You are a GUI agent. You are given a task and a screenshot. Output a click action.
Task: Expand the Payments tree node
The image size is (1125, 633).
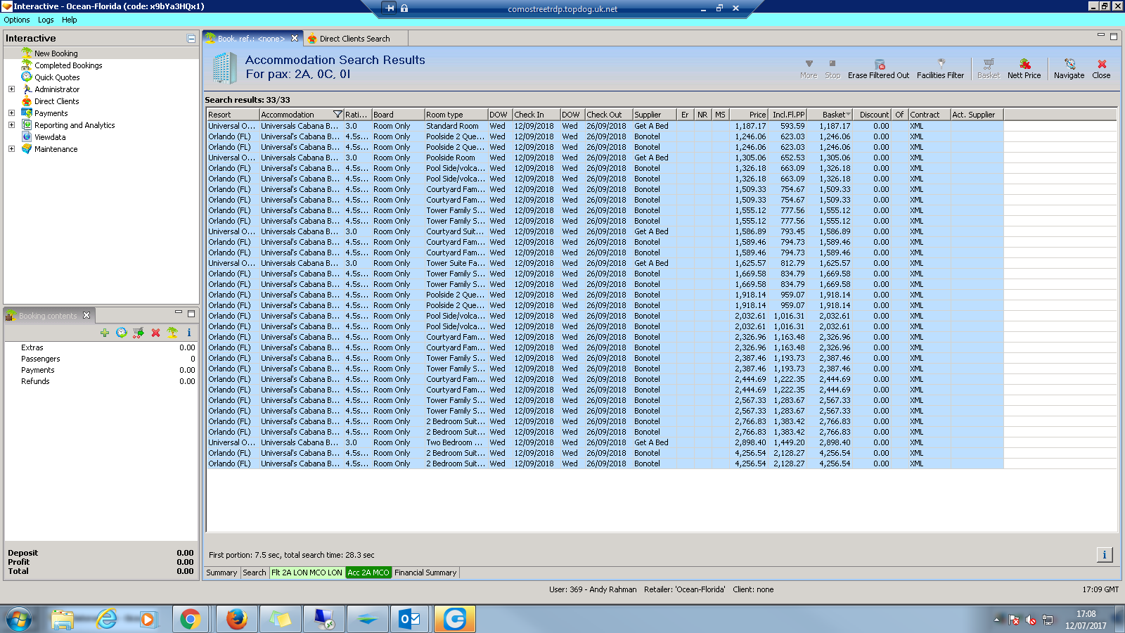coord(11,113)
